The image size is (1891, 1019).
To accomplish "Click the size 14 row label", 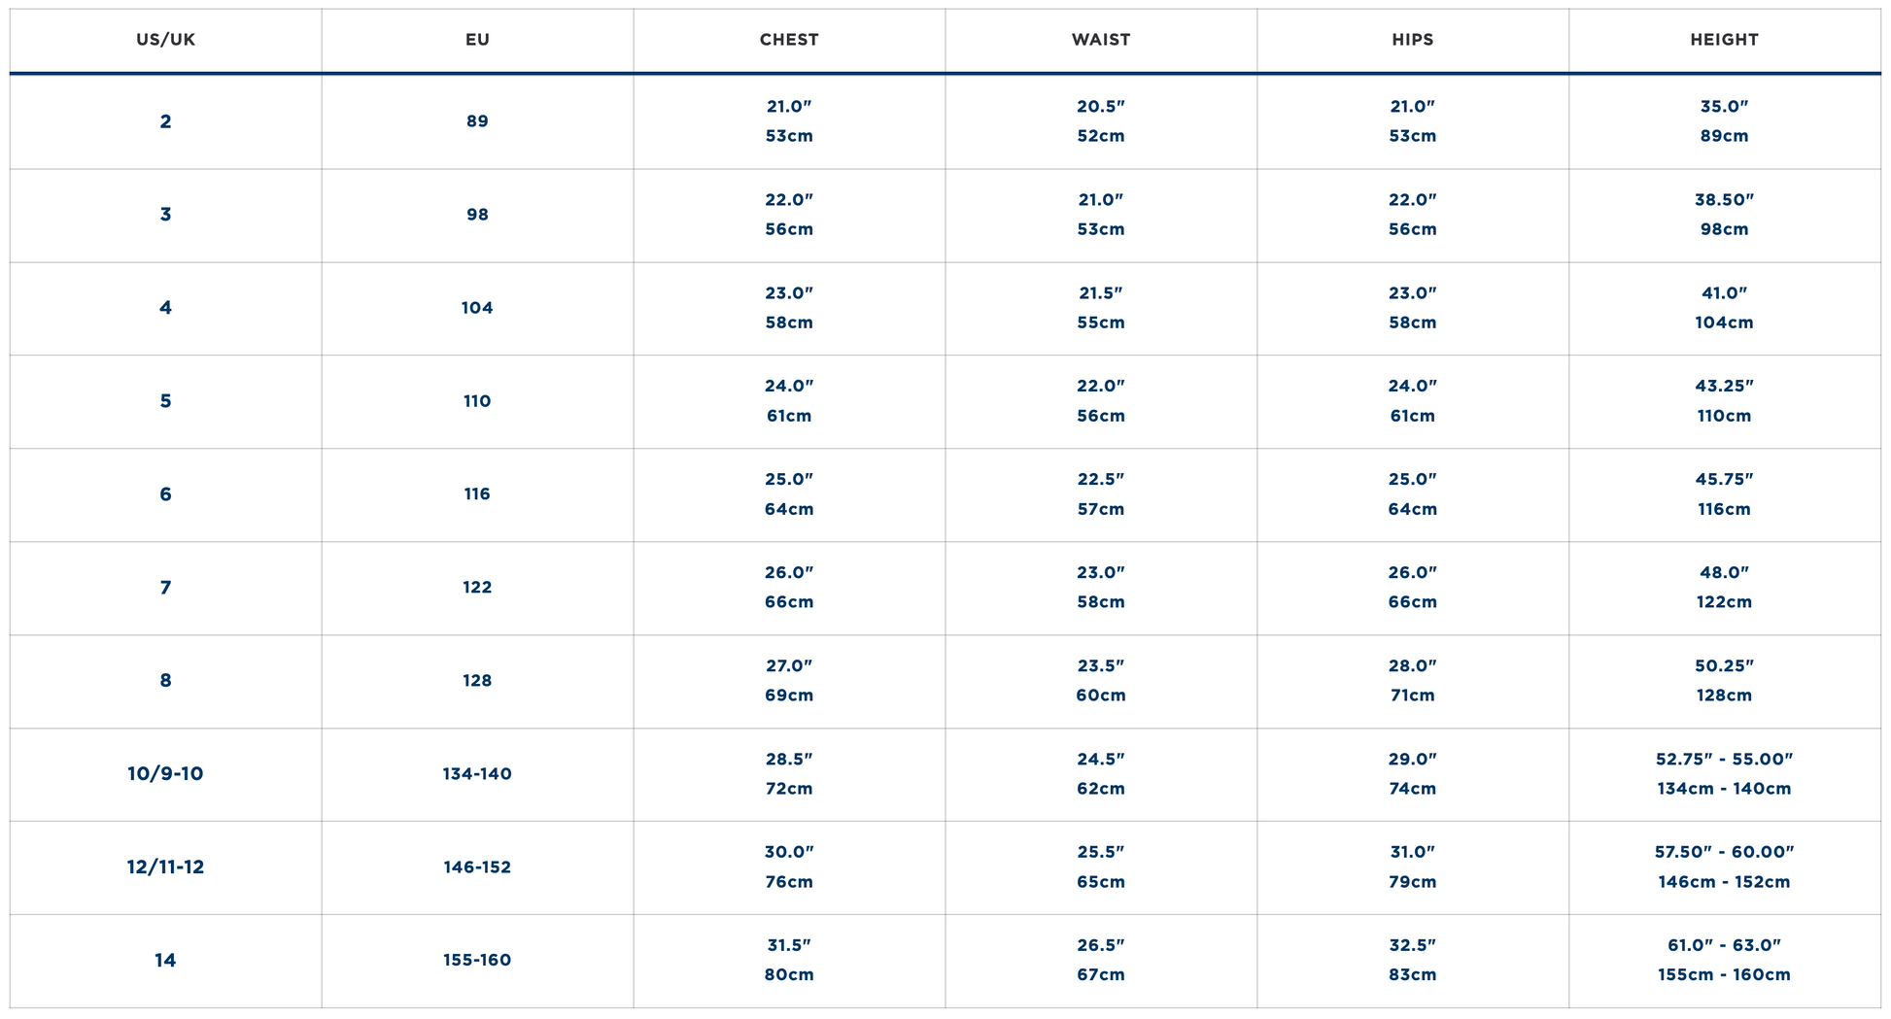I will point(165,961).
